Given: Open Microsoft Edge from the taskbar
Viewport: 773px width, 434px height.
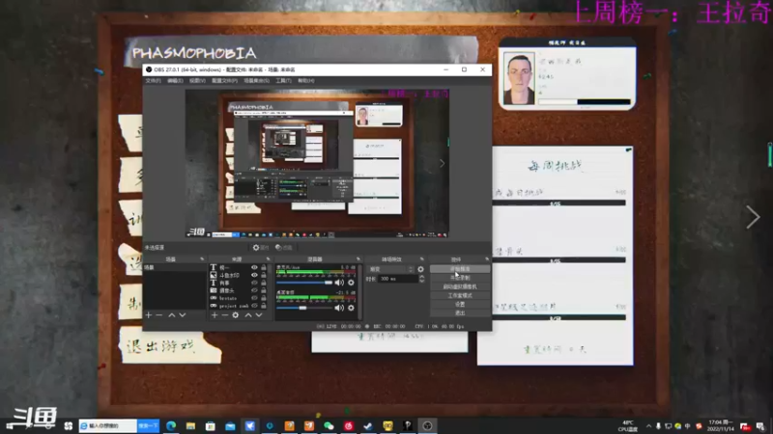Looking at the screenshot, I should 171,425.
